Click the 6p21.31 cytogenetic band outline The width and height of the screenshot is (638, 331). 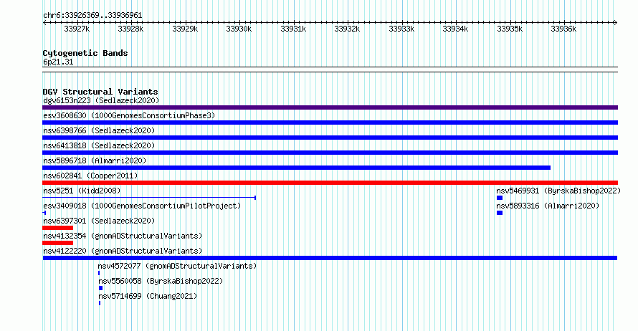(330, 69)
